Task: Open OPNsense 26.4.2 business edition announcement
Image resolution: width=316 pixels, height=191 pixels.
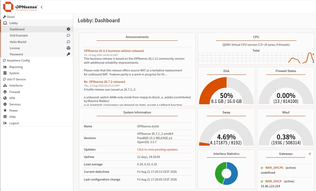Action: (114, 51)
